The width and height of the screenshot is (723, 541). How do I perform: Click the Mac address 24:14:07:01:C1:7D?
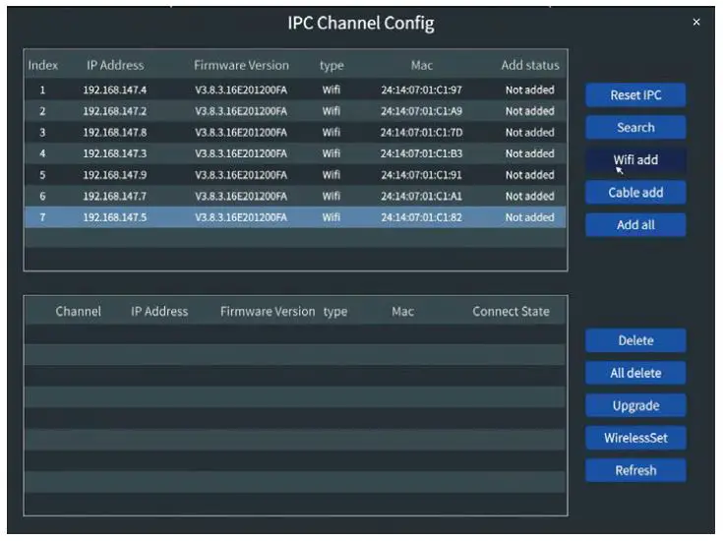tap(421, 133)
